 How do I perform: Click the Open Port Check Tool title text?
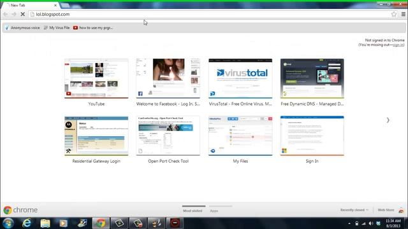(168, 161)
